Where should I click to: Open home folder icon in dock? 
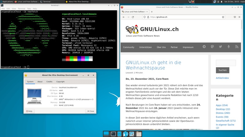coord(139,134)
